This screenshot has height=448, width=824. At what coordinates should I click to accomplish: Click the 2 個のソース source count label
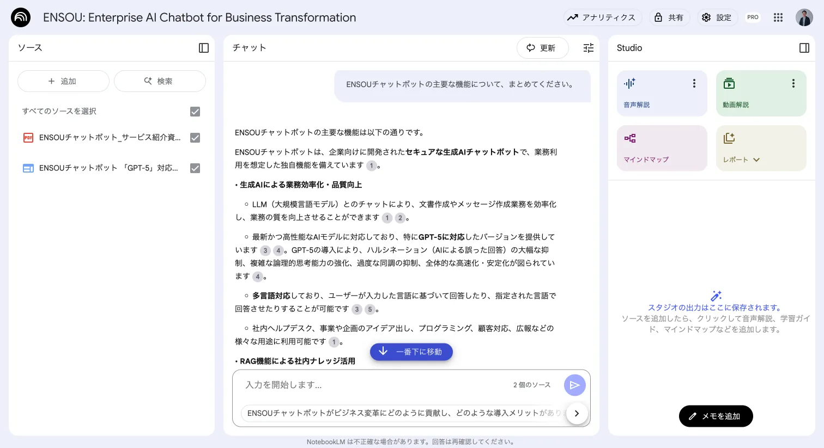(532, 385)
